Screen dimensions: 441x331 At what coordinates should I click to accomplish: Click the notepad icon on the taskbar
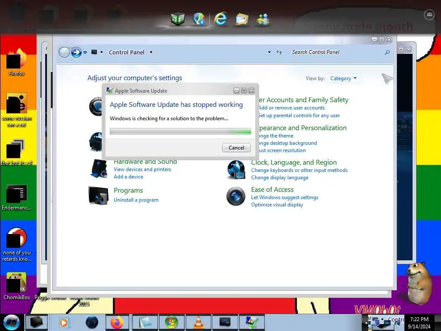tap(144, 322)
